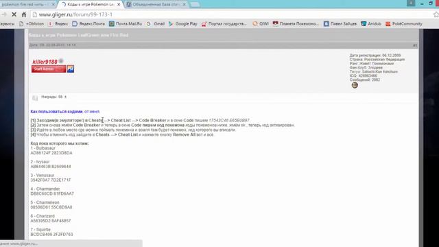Viewport: 439px width, 247px height.
Task: Click the QIWI bookmark favicon
Action: (x=254, y=24)
